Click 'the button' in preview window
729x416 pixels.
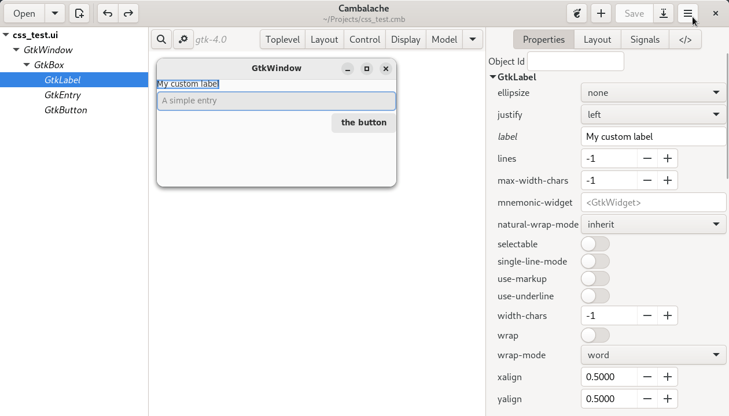coord(364,122)
